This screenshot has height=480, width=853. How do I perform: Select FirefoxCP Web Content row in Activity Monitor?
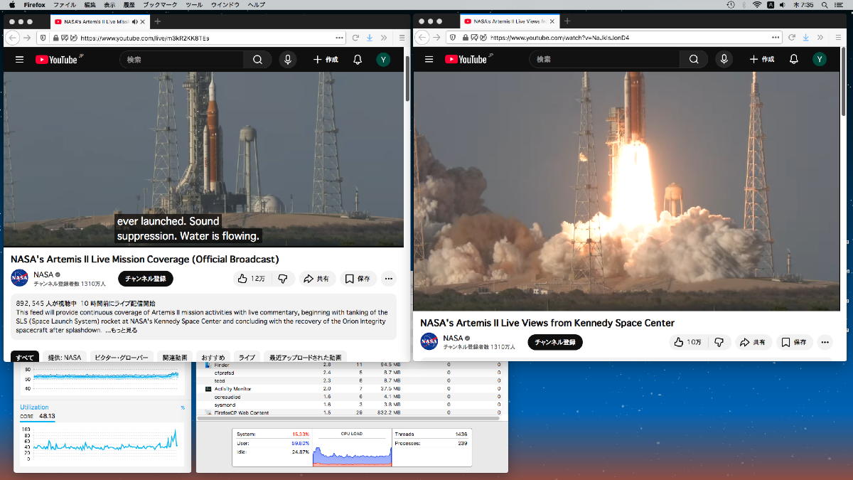353,412
